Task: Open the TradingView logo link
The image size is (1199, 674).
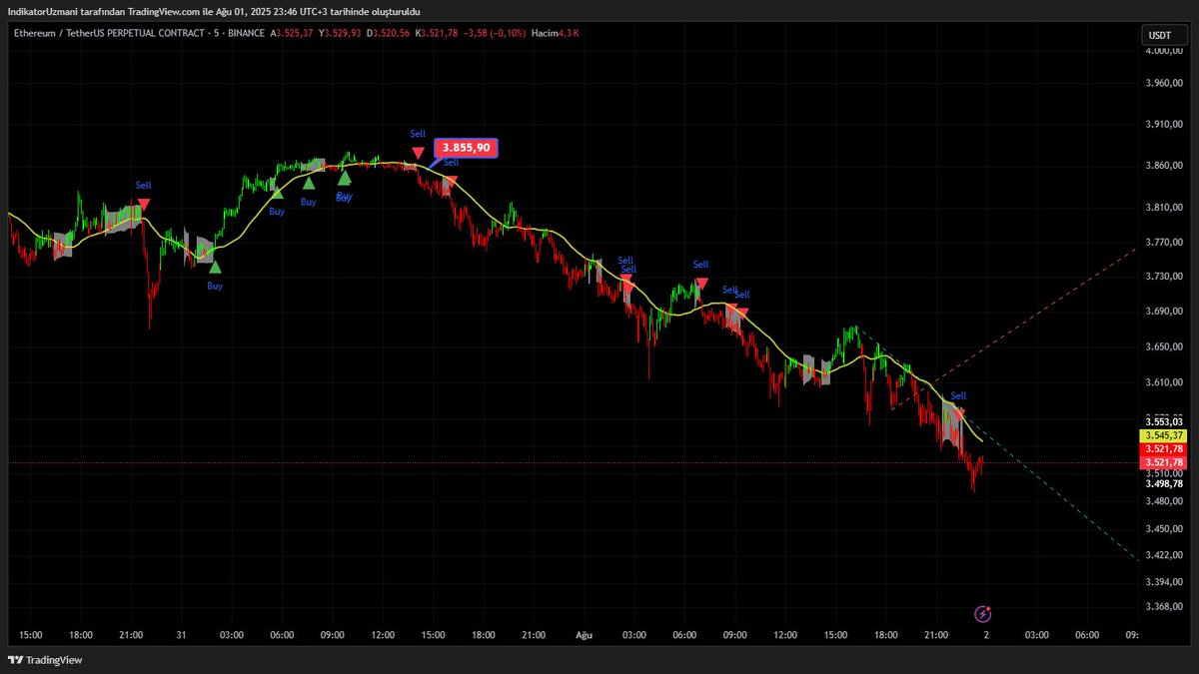Action: 45,660
